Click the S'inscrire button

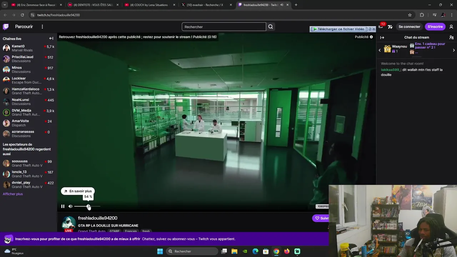(435, 27)
